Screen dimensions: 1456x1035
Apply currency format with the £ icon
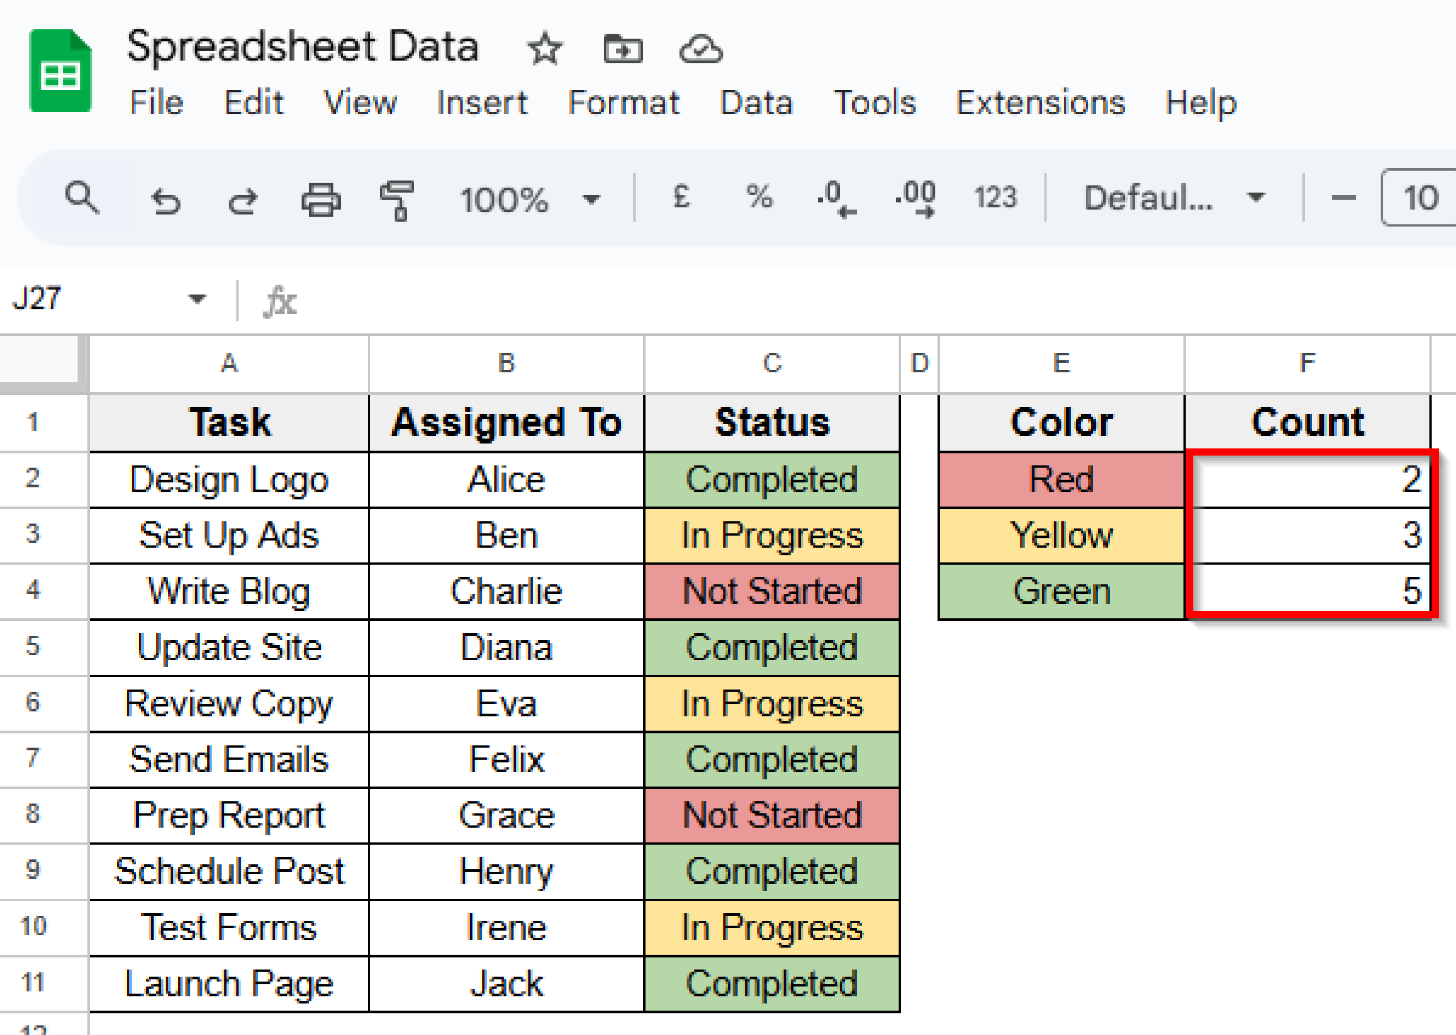click(x=680, y=198)
